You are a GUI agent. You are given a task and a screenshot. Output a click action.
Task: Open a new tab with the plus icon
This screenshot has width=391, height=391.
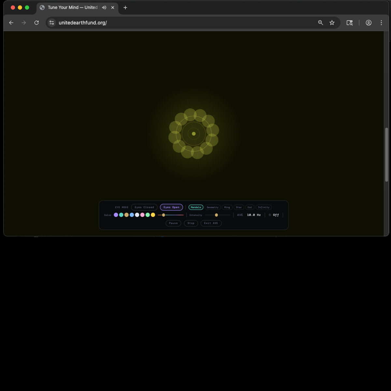click(x=125, y=7)
